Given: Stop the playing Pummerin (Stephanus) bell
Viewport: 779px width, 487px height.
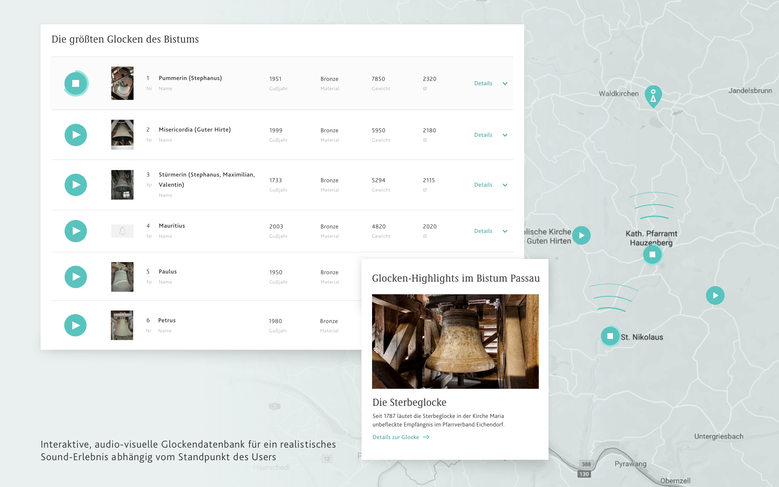Looking at the screenshot, I should (x=76, y=83).
